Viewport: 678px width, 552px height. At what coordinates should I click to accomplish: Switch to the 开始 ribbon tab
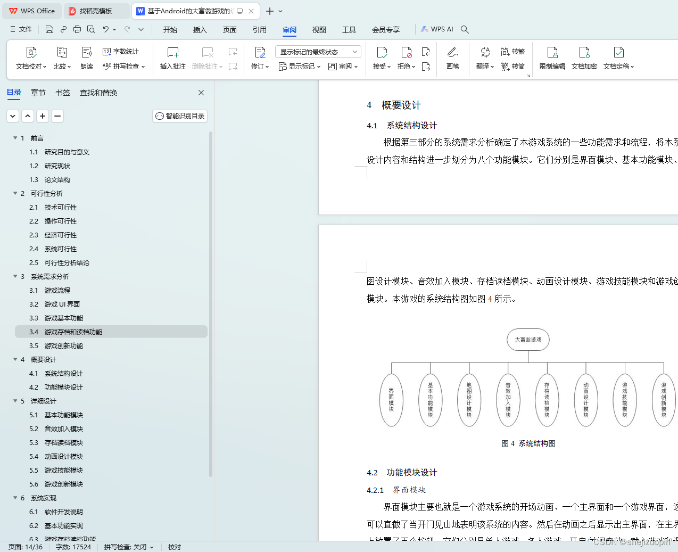(x=170, y=30)
